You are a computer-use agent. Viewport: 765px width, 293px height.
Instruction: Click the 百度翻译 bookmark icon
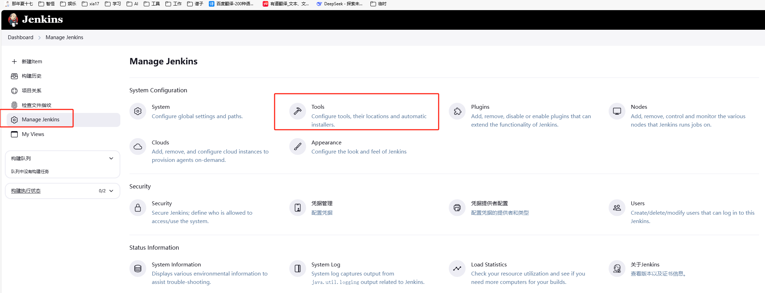point(212,4)
